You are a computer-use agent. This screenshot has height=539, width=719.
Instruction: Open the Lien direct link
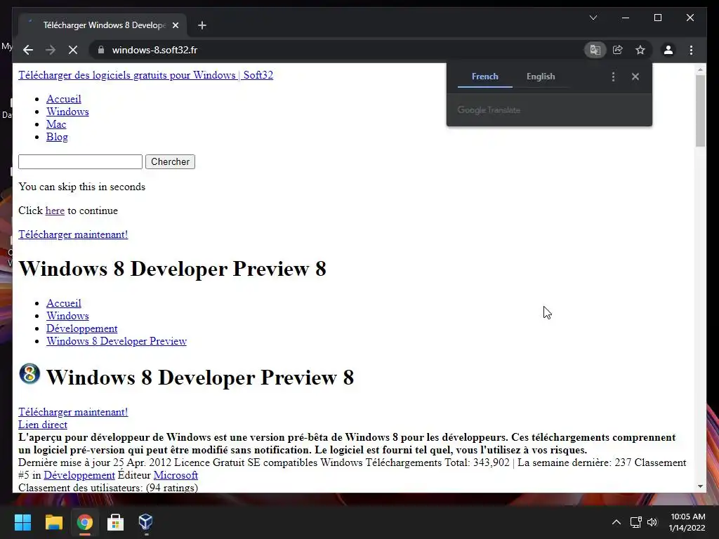[x=43, y=425]
